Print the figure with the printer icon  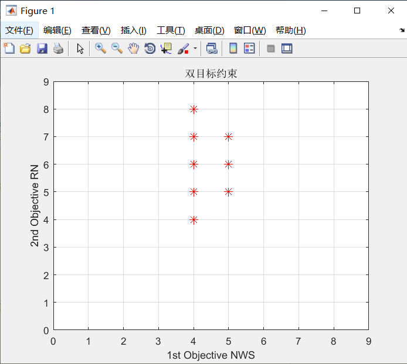click(59, 49)
